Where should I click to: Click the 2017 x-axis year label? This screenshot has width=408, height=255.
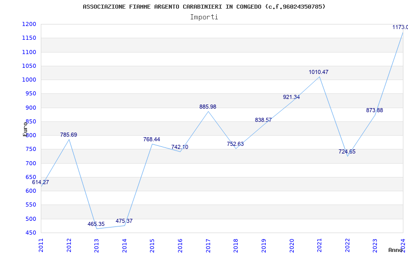[208, 245]
